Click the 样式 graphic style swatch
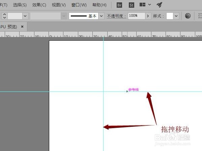 (x=170, y=16)
